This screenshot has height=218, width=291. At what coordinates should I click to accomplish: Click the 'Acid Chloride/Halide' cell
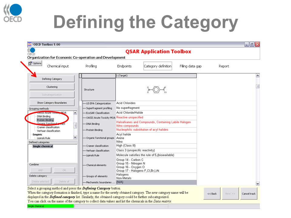(x=156, y=113)
